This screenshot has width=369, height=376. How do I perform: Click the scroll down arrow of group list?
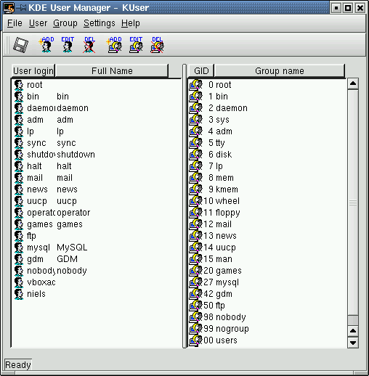pyautogui.click(x=353, y=343)
